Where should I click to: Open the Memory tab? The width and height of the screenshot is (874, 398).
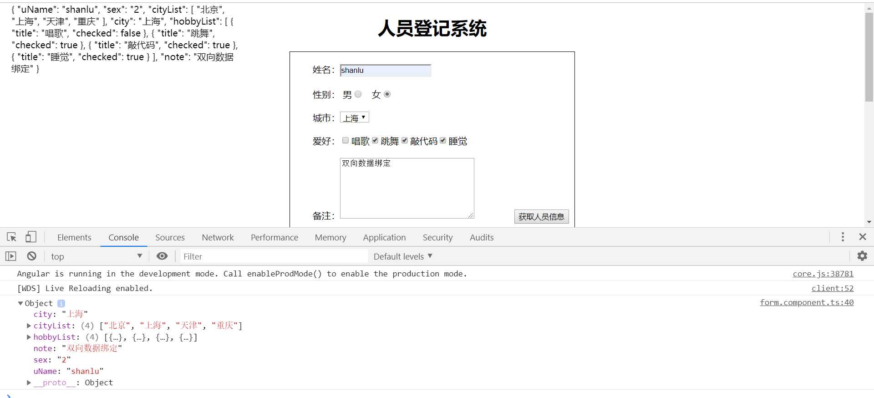330,237
